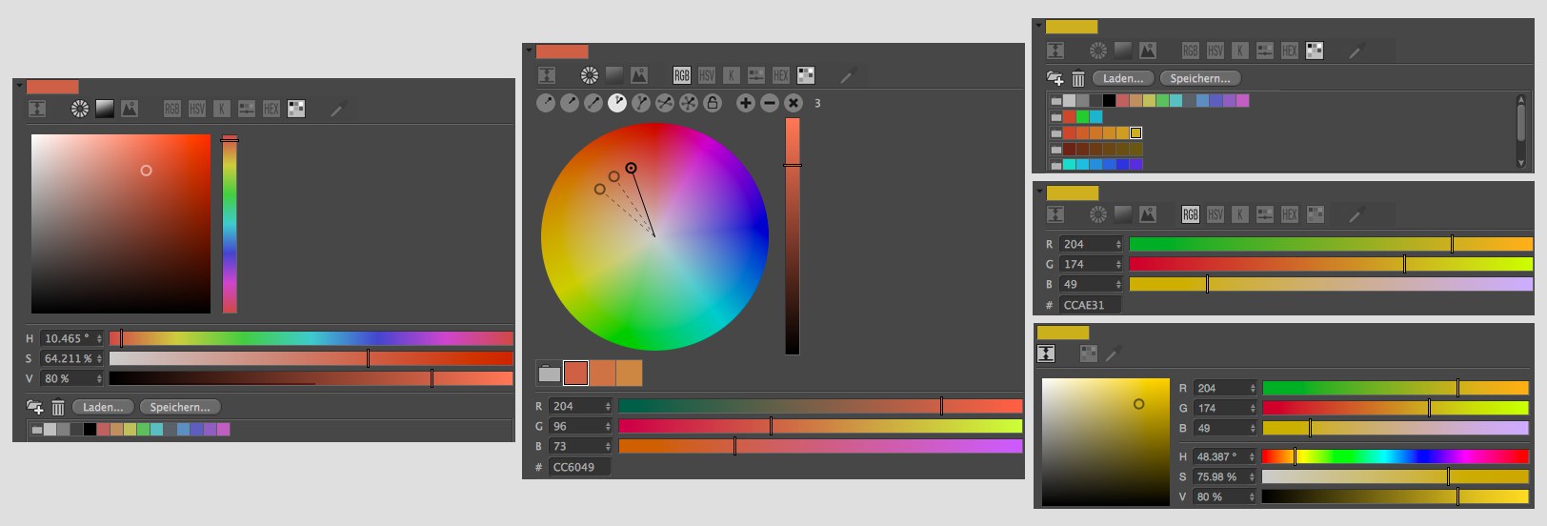
Task: Click the add swatch folder icon top right
Action: tap(1055, 79)
